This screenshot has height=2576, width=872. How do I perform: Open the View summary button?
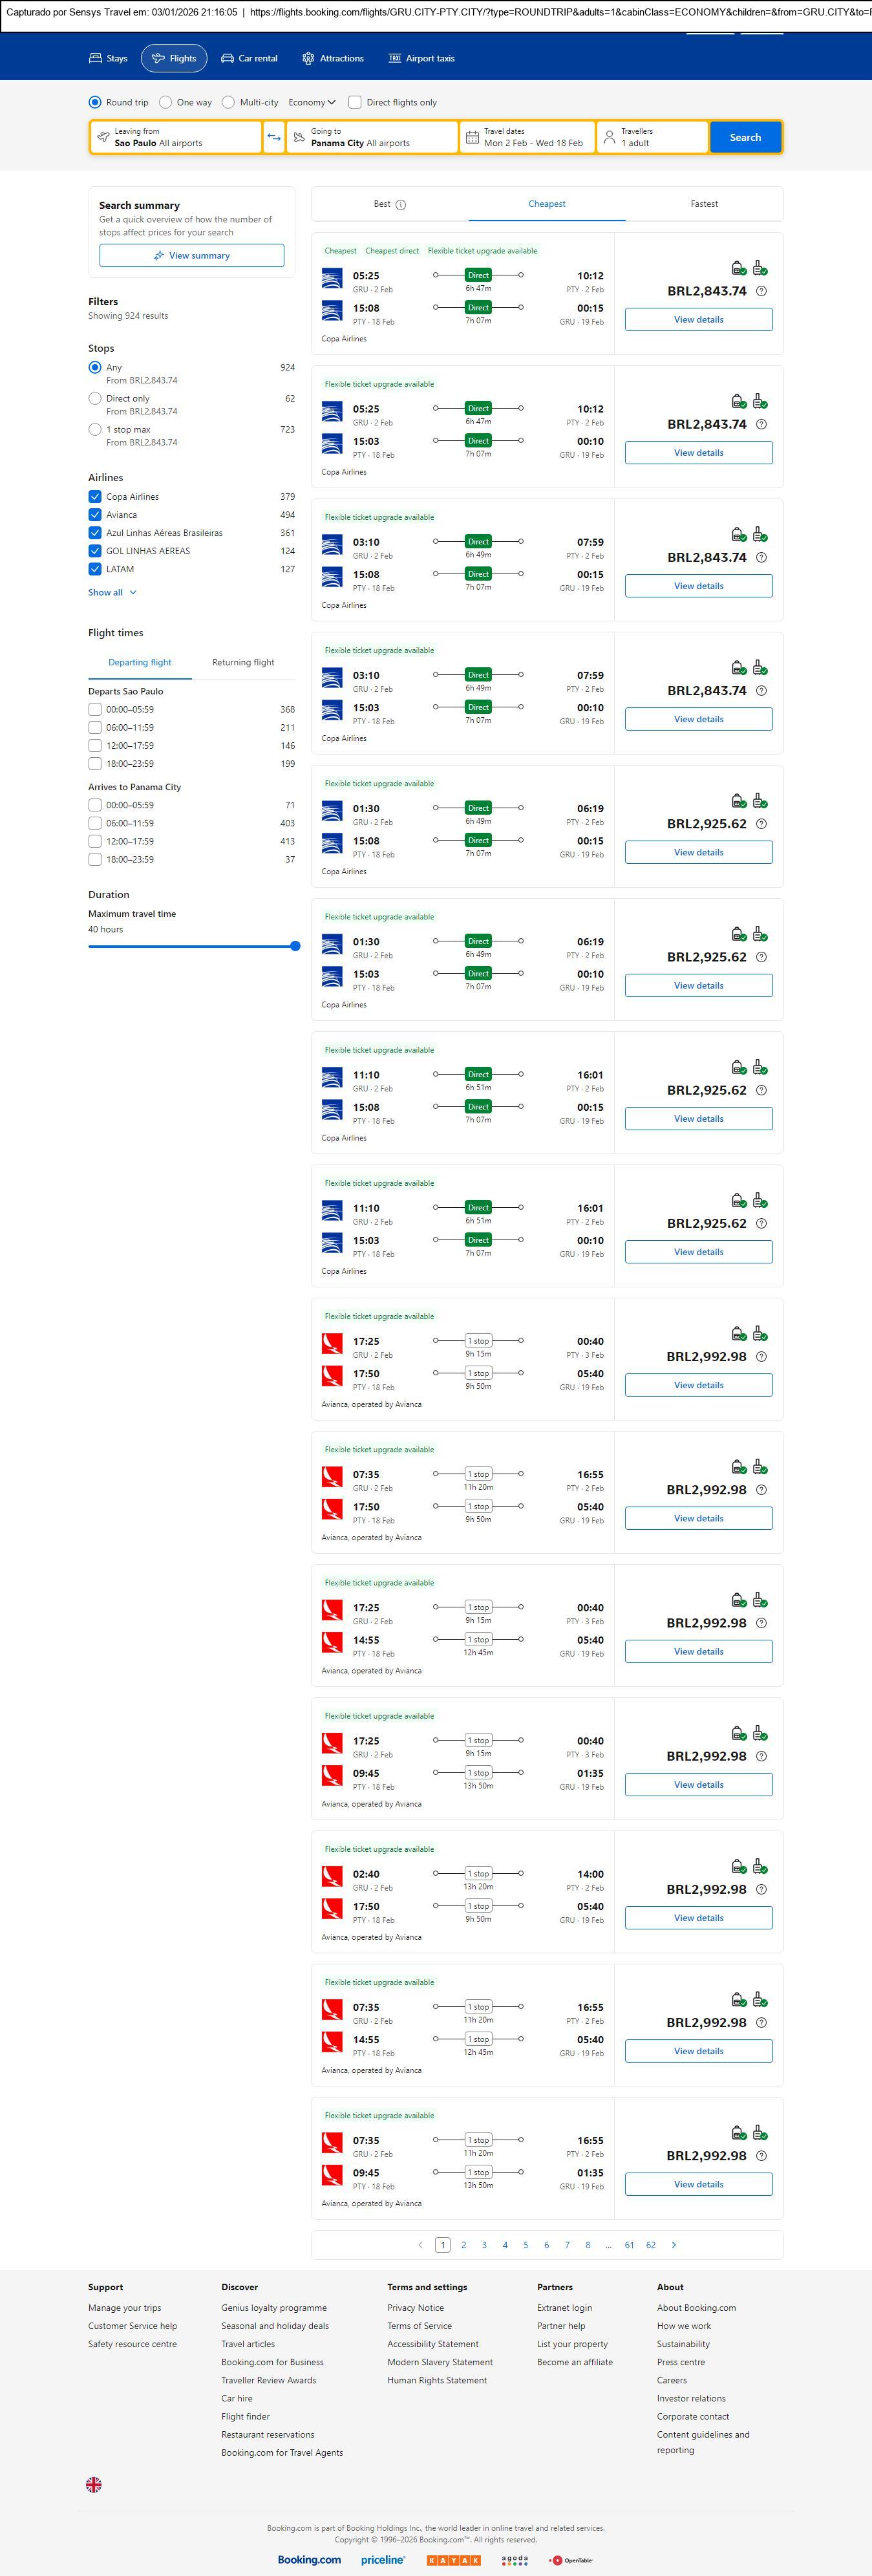pyautogui.click(x=191, y=256)
